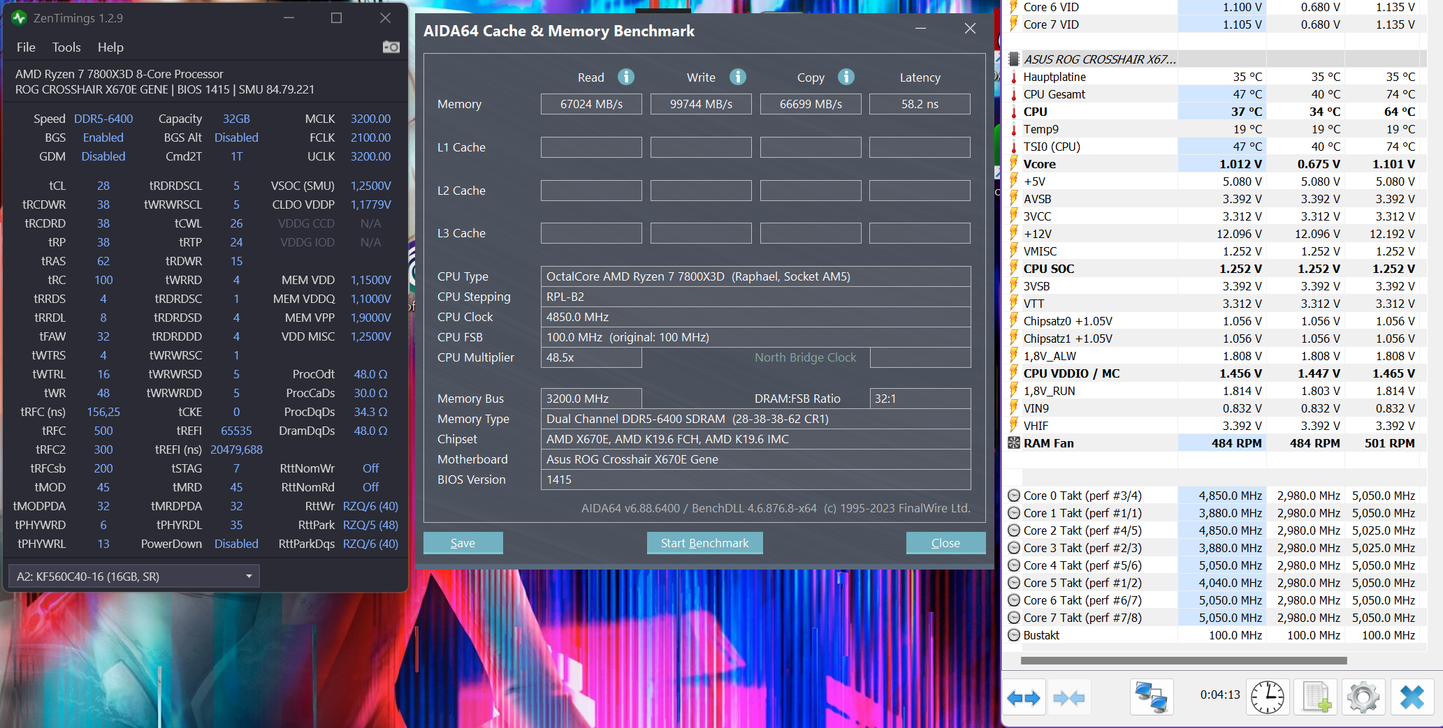
Task: Click the CPU Multiplier field 48.5x
Action: 591,357
